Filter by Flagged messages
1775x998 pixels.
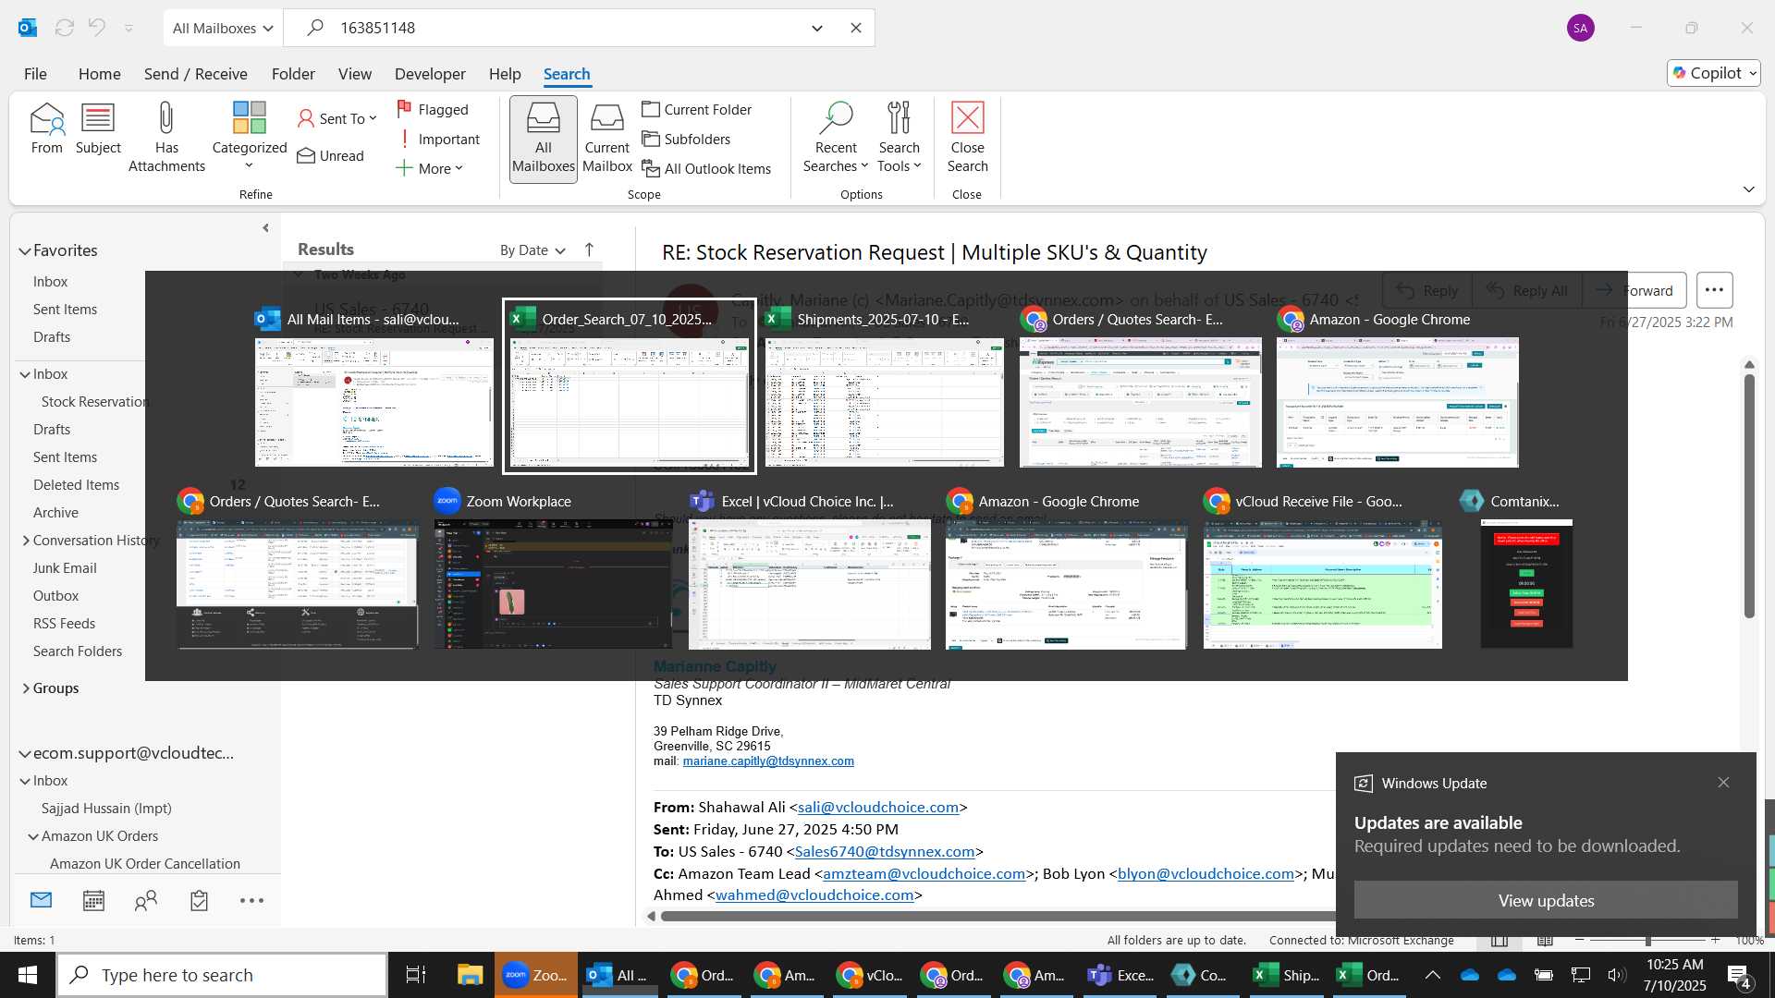click(x=433, y=109)
